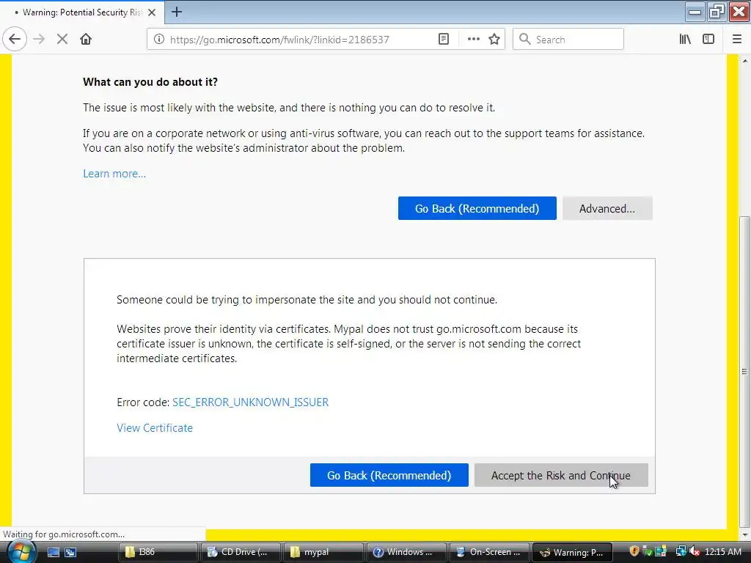
Task: Click the forward navigation arrow
Action: [x=40, y=40]
